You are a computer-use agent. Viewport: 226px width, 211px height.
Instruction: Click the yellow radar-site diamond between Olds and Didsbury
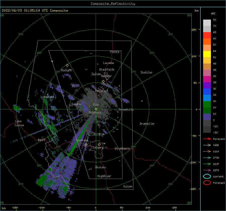[96, 109]
